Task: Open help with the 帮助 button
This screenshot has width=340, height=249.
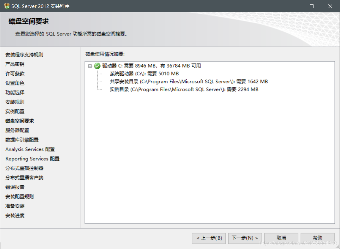Action: point(317,238)
